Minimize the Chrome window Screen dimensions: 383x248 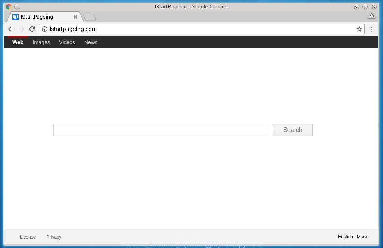pos(356,6)
